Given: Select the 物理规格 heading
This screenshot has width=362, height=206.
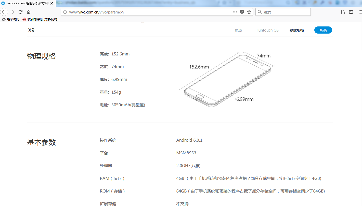Looking at the screenshot, I should (x=41, y=56).
